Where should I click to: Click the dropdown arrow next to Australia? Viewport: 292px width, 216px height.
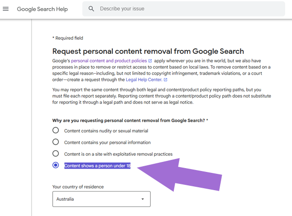[143, 199]
